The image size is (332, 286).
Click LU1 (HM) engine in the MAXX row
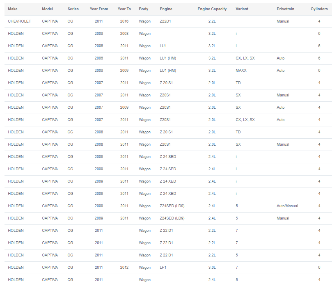tap(168, 71)
